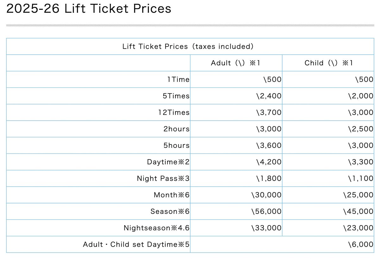Click the Adult column header
The height and width of the screenshot is (259, 380).
click(x=236, y=63)
